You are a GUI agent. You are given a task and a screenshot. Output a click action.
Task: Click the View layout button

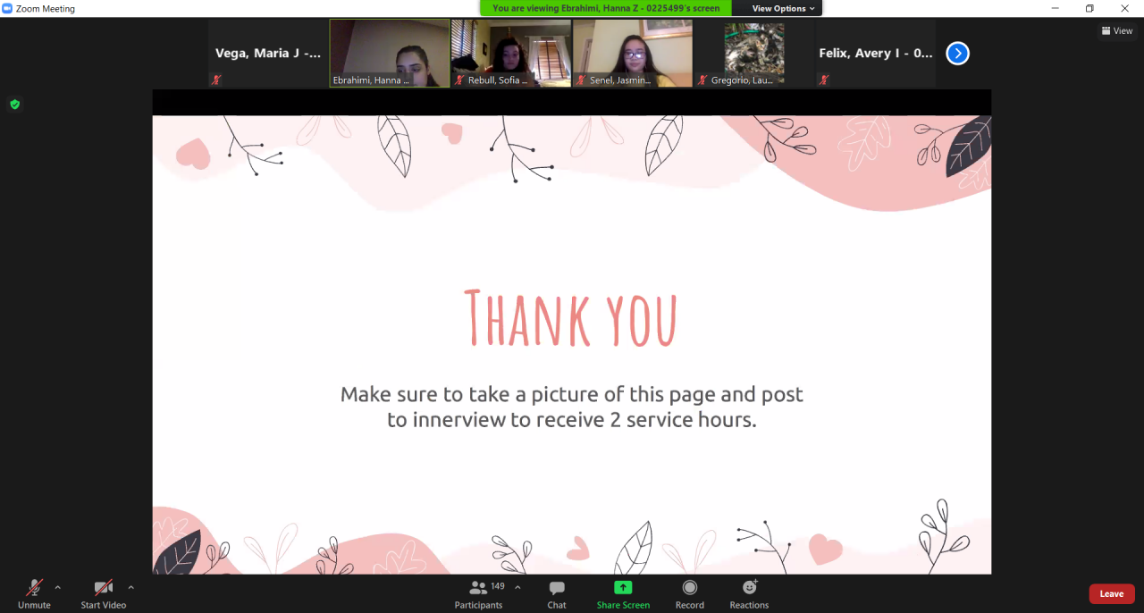coord(1117,30)
